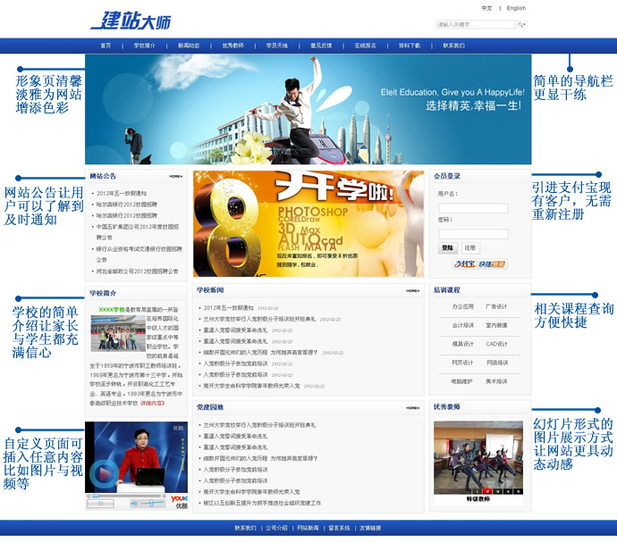
Task: Open the 学校简介 navigation menu item
Action: click(144, 45)
